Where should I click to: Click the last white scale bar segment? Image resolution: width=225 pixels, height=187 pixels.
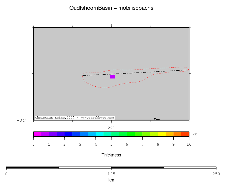click(x=190, y=168)
